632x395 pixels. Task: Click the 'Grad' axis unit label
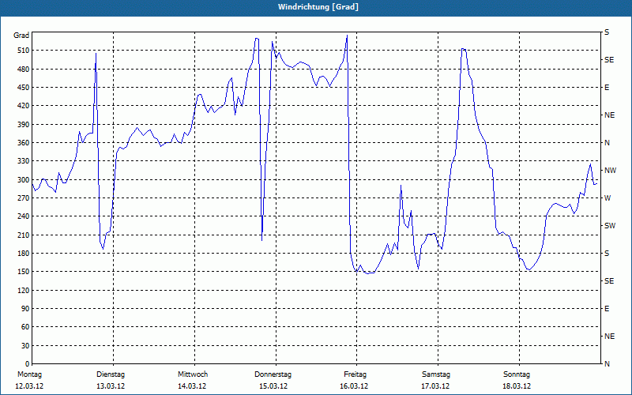21,36
